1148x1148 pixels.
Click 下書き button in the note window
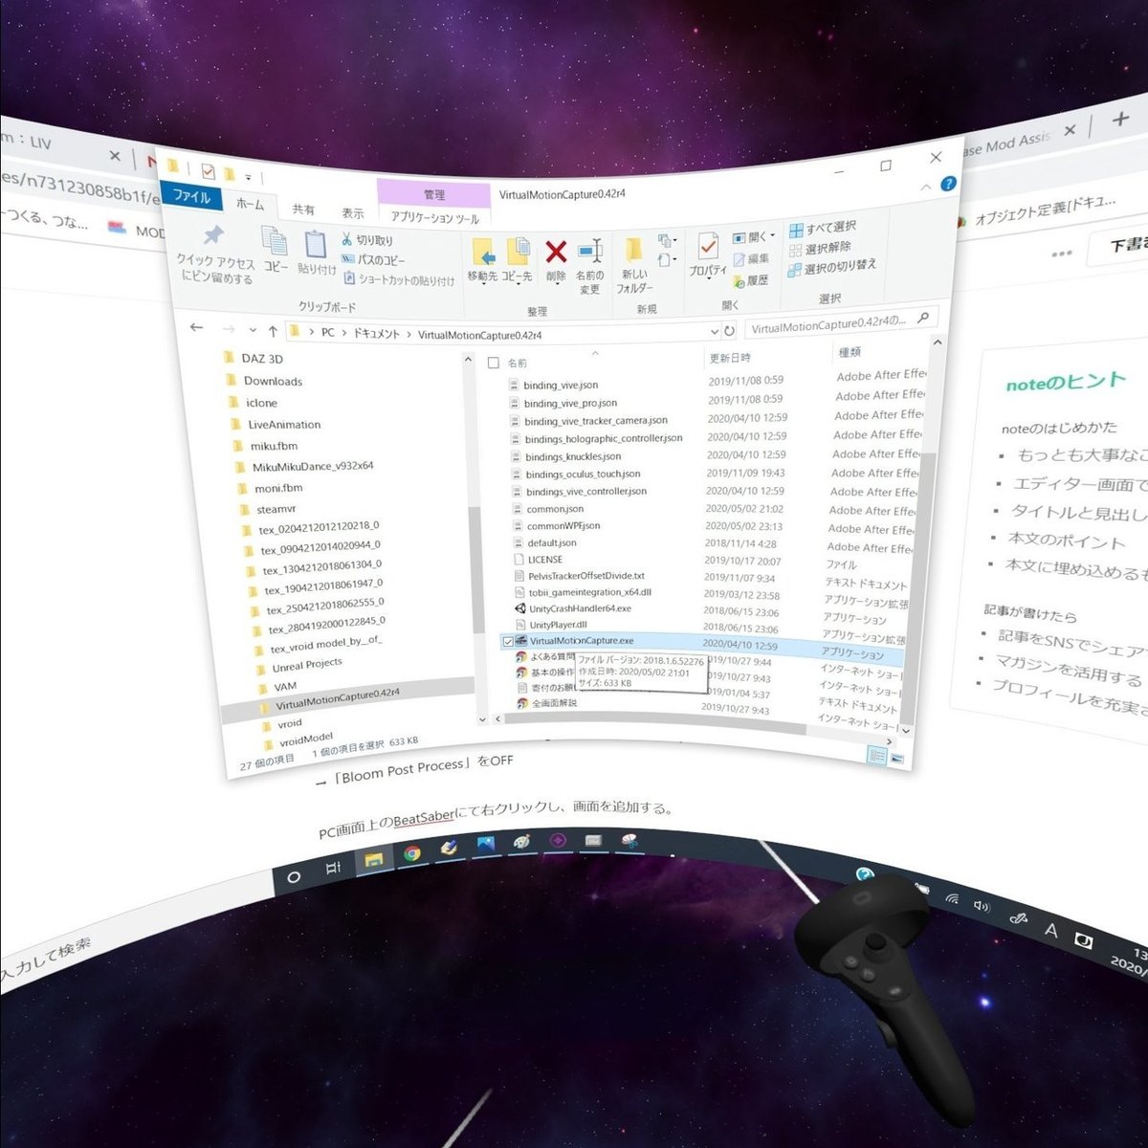tap(1128, 245)
